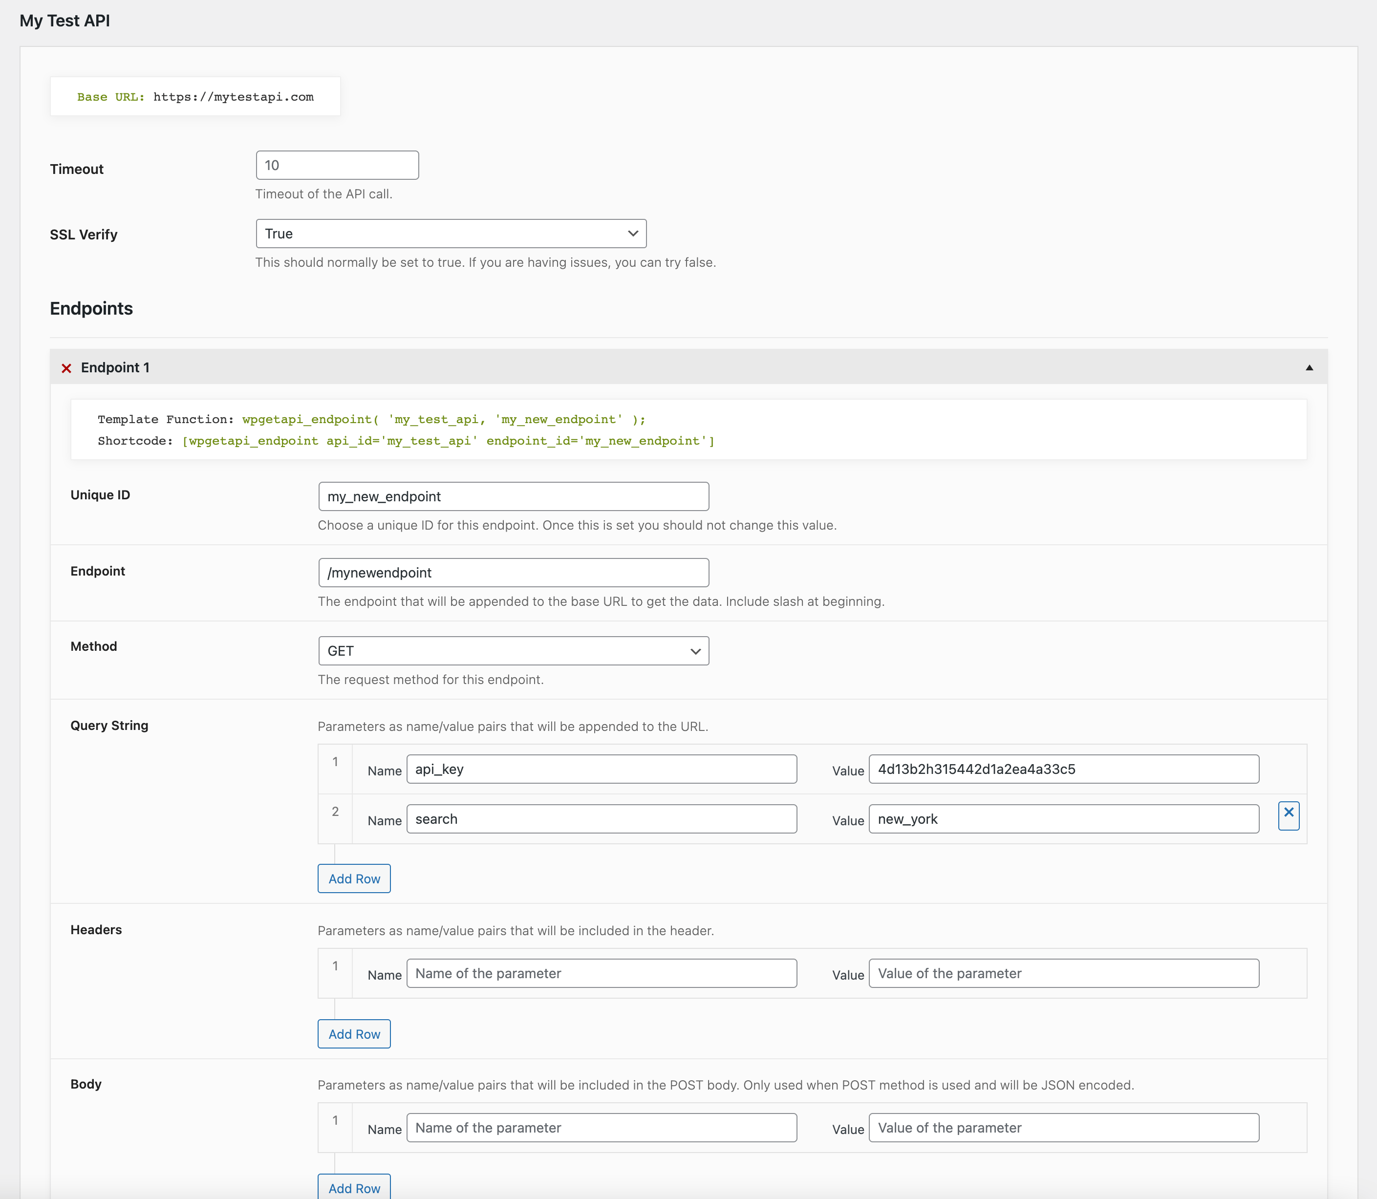
Task: Click the Headers label
Action: (x=96, y=930)
